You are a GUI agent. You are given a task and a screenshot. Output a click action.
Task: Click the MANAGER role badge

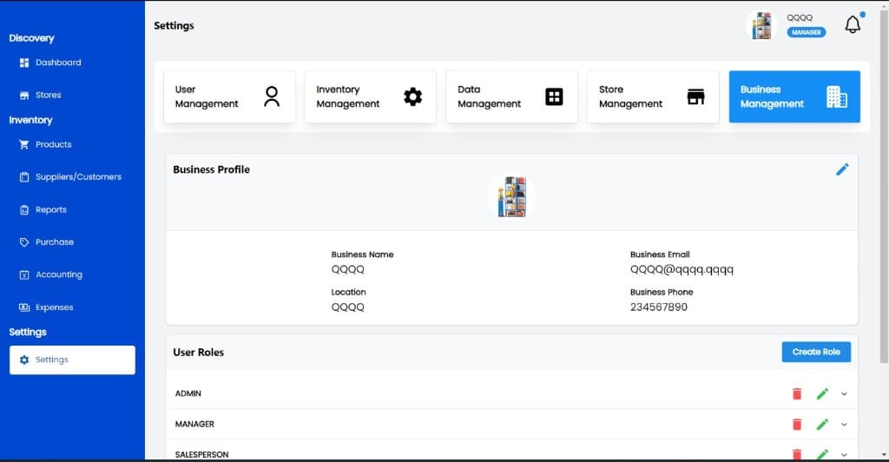coord(807,32)
